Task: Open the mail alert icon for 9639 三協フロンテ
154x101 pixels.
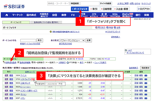Action: click(x=146, y=83)
